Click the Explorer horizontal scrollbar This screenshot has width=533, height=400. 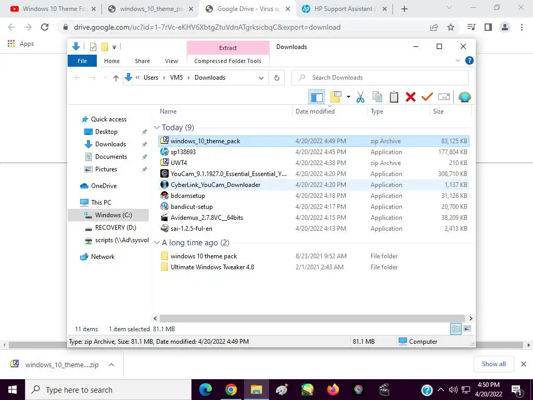[x=312, y=318]
